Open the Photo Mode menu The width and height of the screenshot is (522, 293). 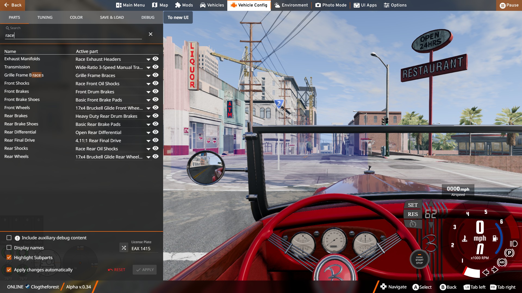331,5
